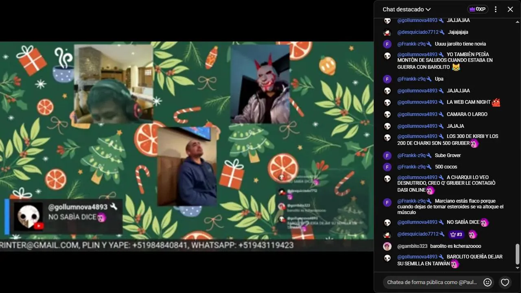Screen dimensions: 521x293
Task: Click @gollumnova4893 on JAJJAJAA message
Action: [x=417, y=20]
